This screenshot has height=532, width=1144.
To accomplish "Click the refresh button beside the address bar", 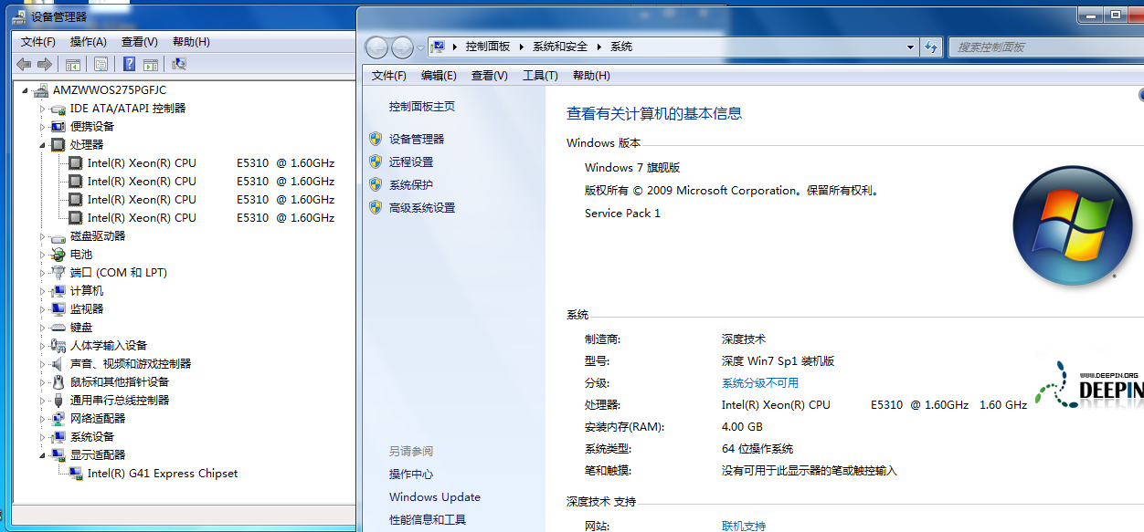I will coord(931,47).
